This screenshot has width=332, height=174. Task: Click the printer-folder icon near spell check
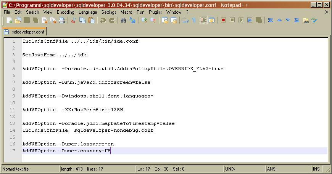(306, 20)
